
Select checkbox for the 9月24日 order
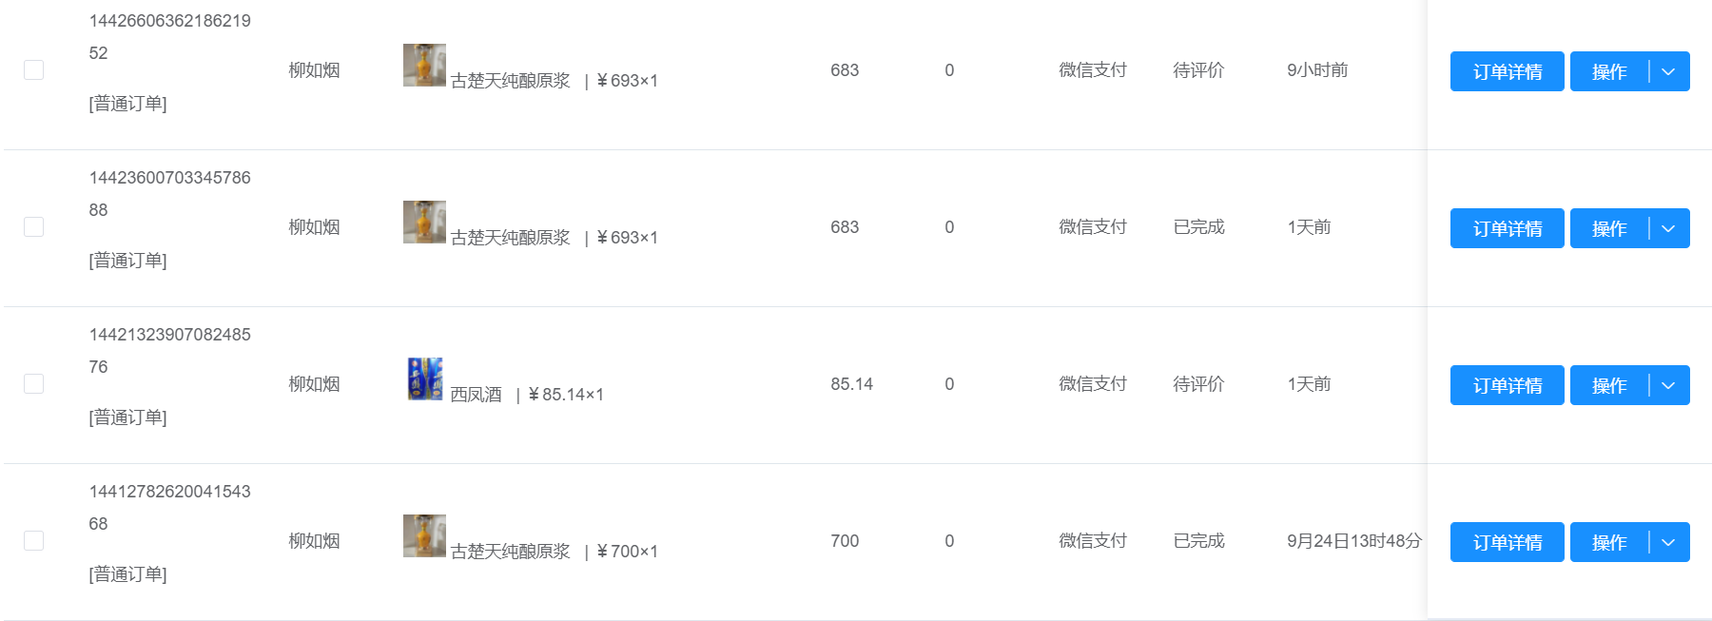click(33, 541)
